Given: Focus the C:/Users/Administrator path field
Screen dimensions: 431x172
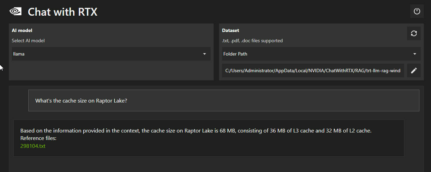Looking at the screenshot, I should coord(313,71).
